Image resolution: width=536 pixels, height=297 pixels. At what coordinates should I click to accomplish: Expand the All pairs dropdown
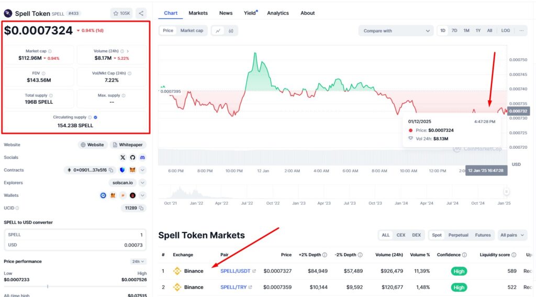512,235
